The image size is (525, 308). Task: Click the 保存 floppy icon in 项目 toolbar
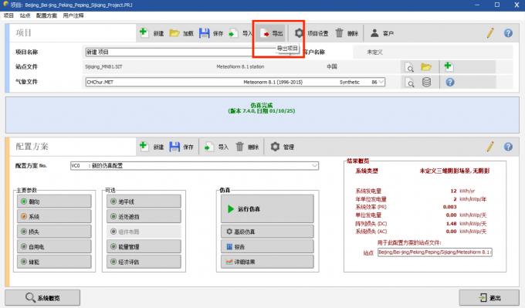205,33
